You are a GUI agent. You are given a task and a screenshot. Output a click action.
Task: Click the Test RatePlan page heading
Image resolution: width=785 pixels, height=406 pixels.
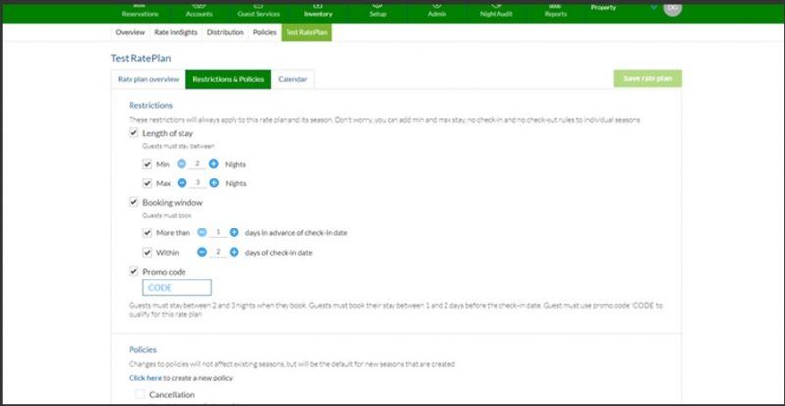point(140,58)
